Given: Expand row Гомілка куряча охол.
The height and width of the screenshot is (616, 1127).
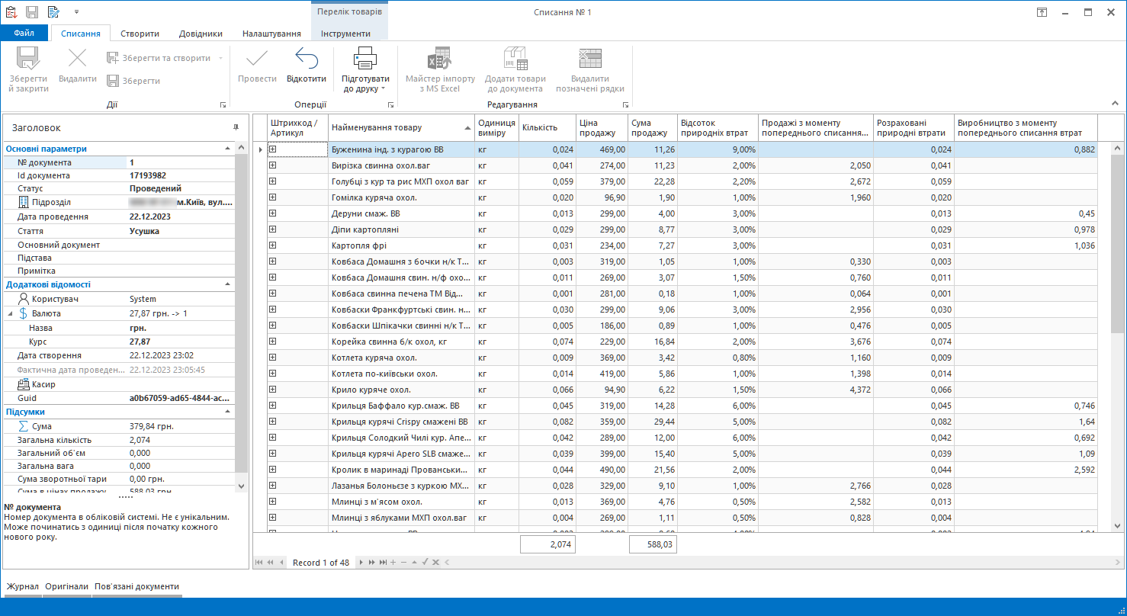Looking at the screenshot, I should coord(272,197).
